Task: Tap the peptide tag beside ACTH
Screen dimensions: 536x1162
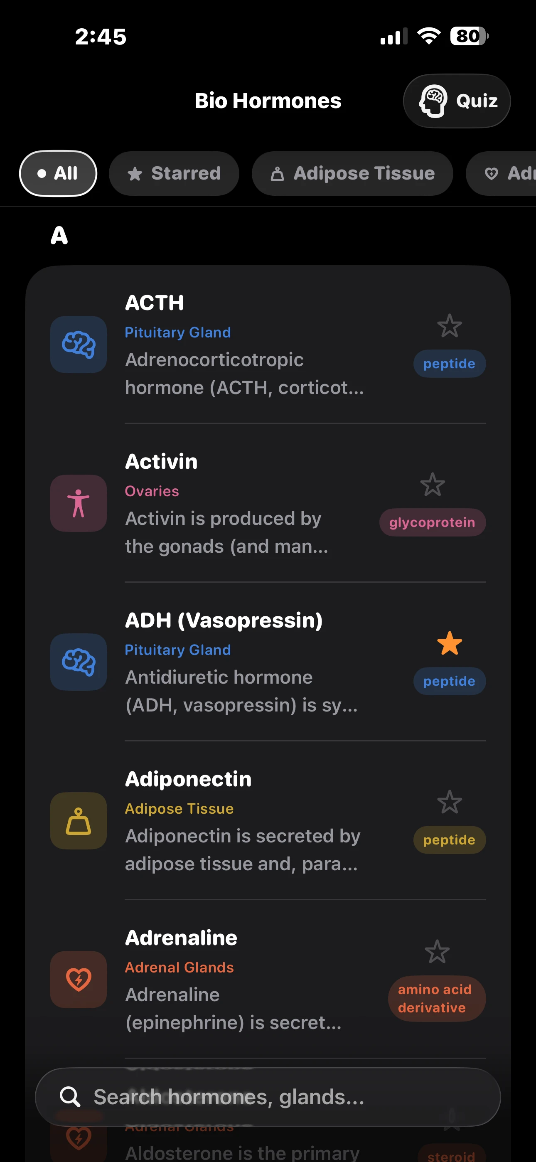Action: (450, 364)
